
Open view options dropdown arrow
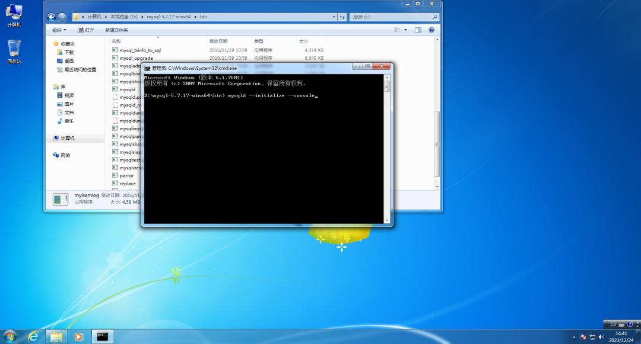405,30
